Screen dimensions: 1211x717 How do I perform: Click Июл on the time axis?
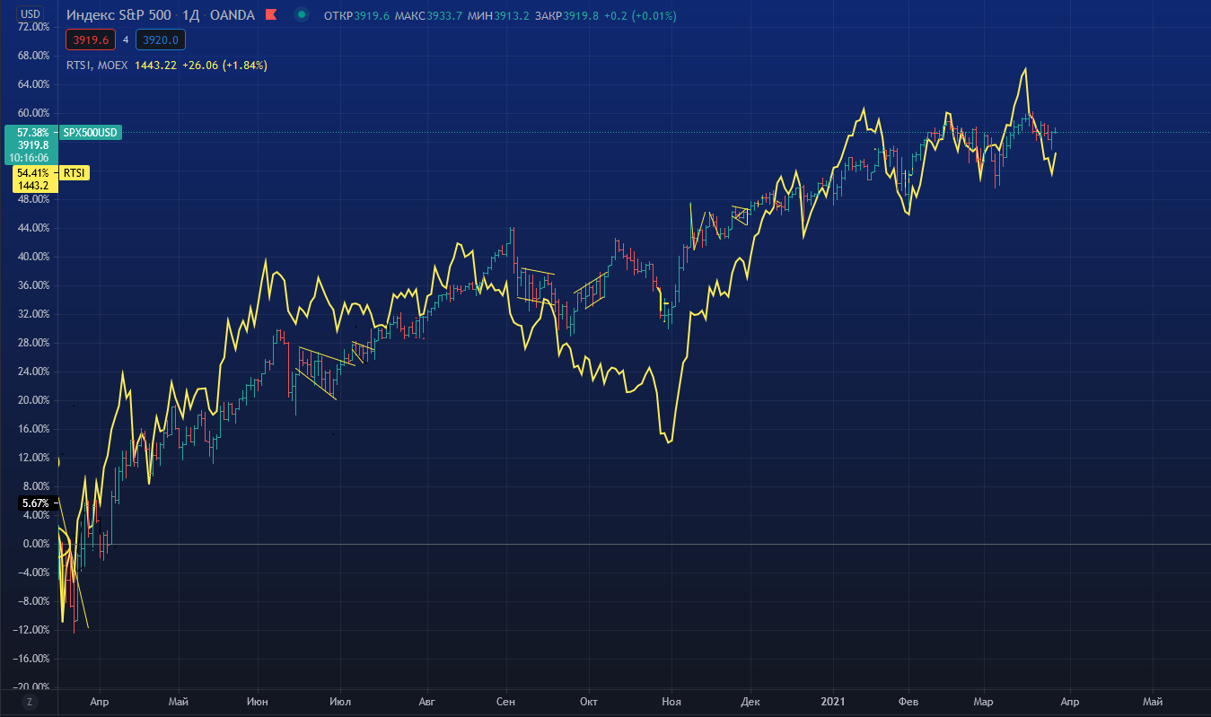pos(339,701)
